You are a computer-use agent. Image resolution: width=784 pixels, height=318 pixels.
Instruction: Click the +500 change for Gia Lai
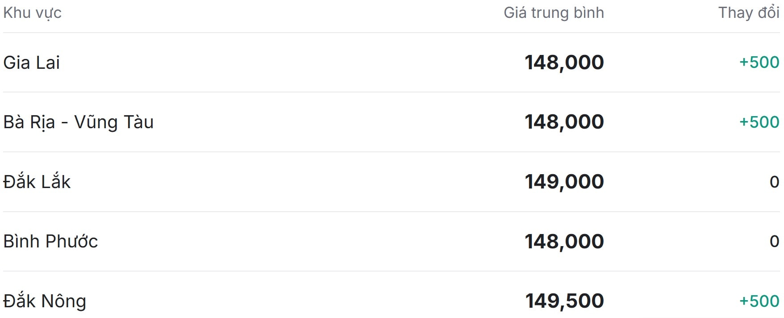tap(759, 63)
